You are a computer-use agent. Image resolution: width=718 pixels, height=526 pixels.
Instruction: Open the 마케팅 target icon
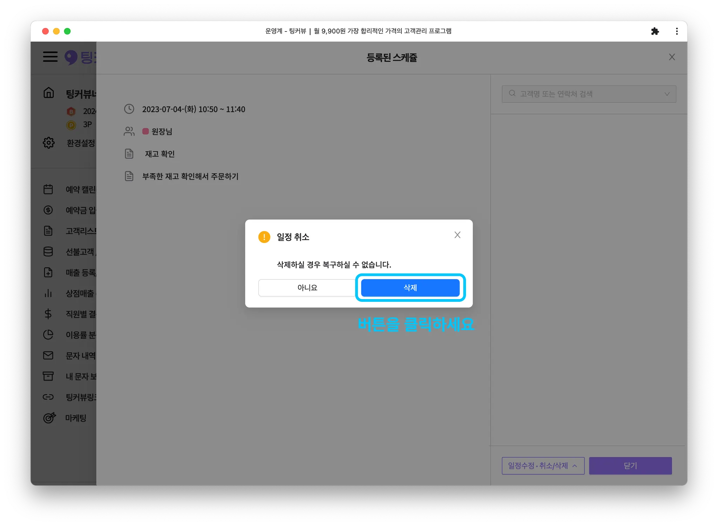[49, 418]
